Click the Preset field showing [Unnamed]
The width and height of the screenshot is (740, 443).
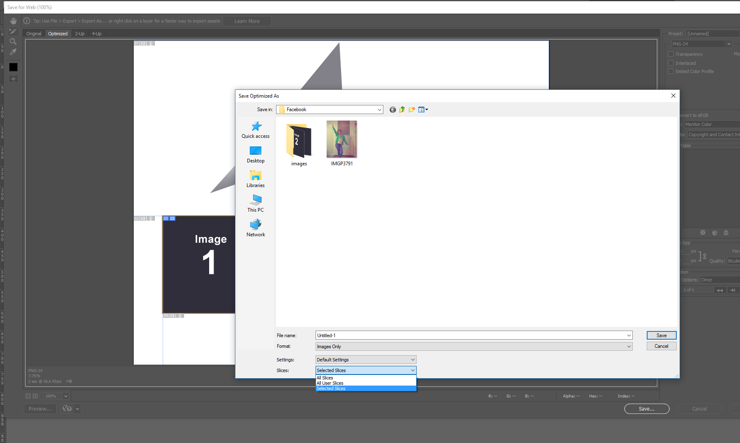click(713, 34)
